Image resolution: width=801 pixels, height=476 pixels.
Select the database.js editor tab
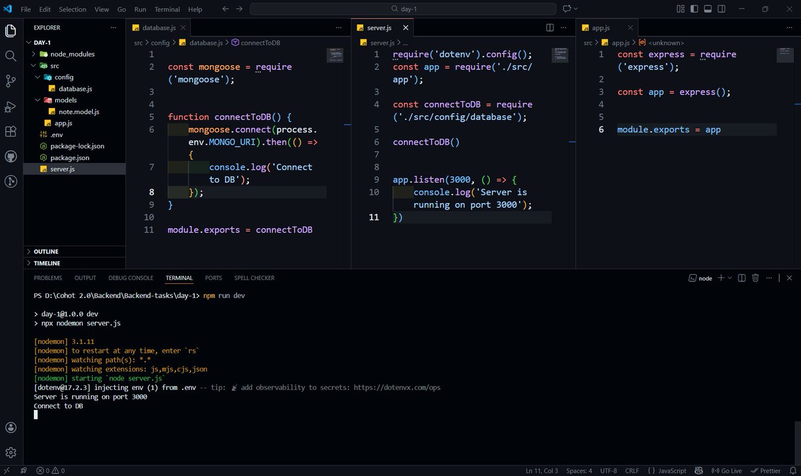pos(158,28)
